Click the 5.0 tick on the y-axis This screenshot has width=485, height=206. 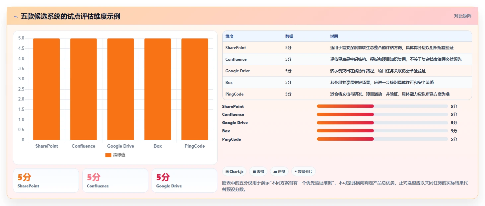21,38
